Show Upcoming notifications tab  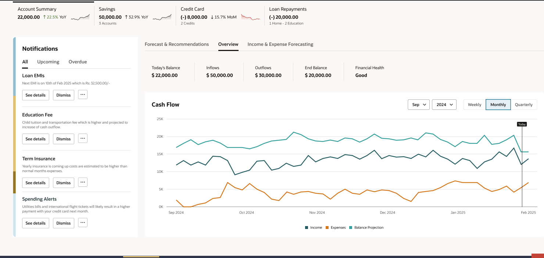click(x=48, y=62)
